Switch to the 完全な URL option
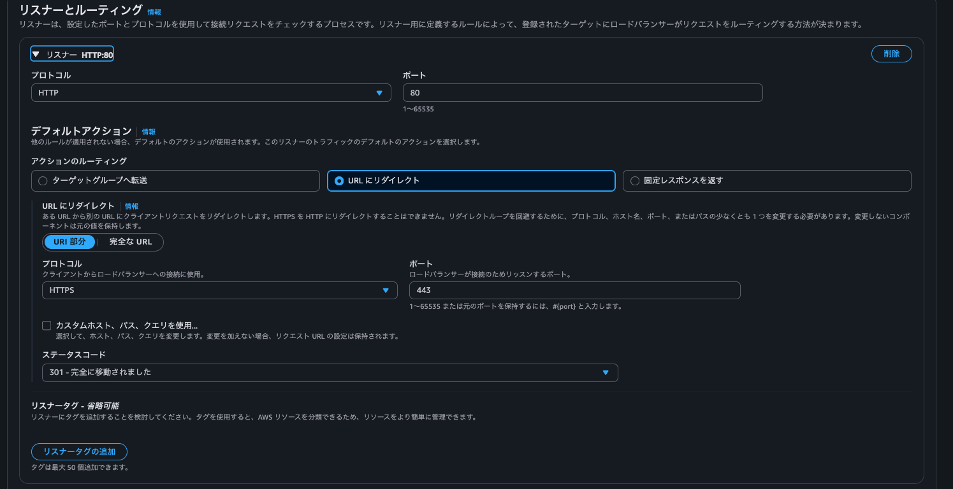Screen dimensions: 953x489 (132, 242)
